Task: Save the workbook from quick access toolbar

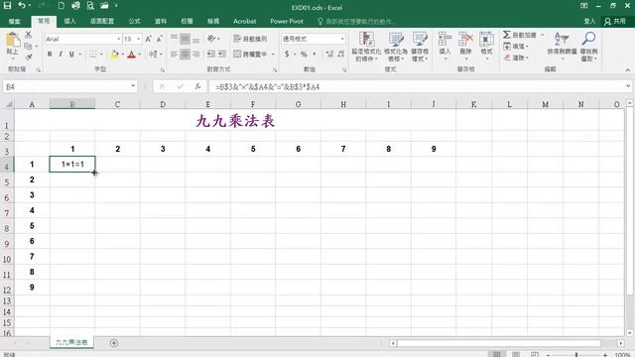Action: click(x=7, y=6)
